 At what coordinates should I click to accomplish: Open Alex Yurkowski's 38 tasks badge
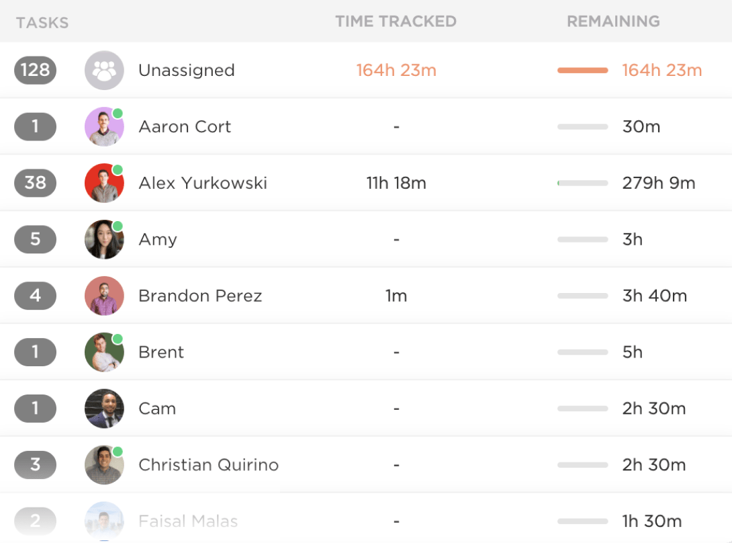pos(35,183)
